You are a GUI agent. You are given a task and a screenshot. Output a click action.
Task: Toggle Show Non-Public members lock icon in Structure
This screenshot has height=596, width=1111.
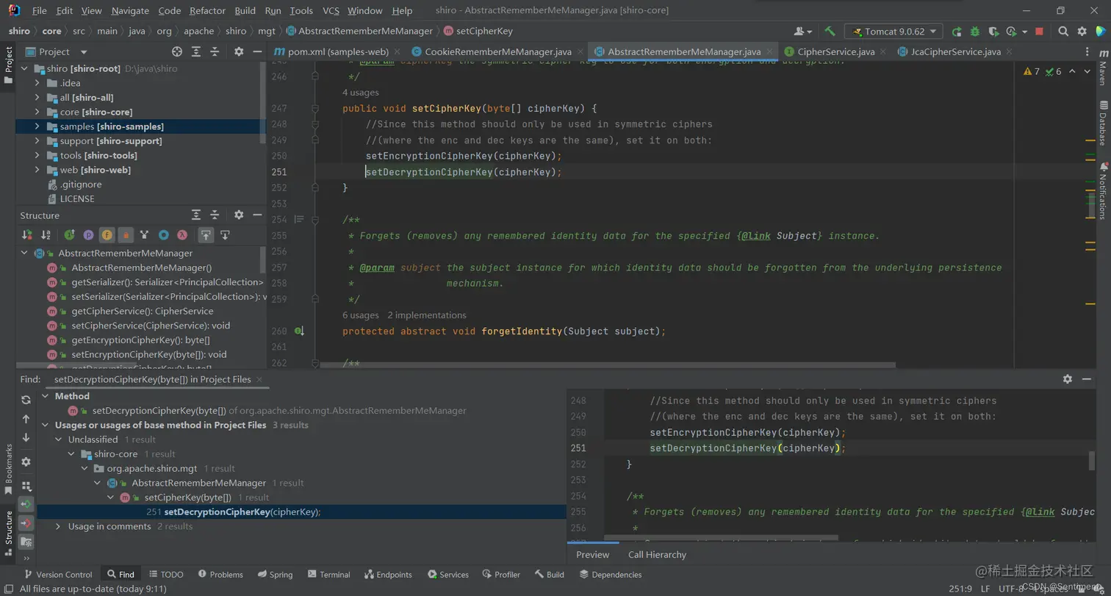(126, 235)
